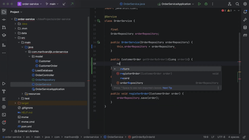Open HELP.md file
249x140 pixels.
coord(27,113)
